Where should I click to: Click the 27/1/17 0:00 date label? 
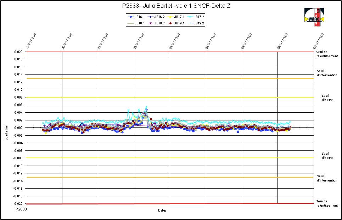tap(319, 41)
